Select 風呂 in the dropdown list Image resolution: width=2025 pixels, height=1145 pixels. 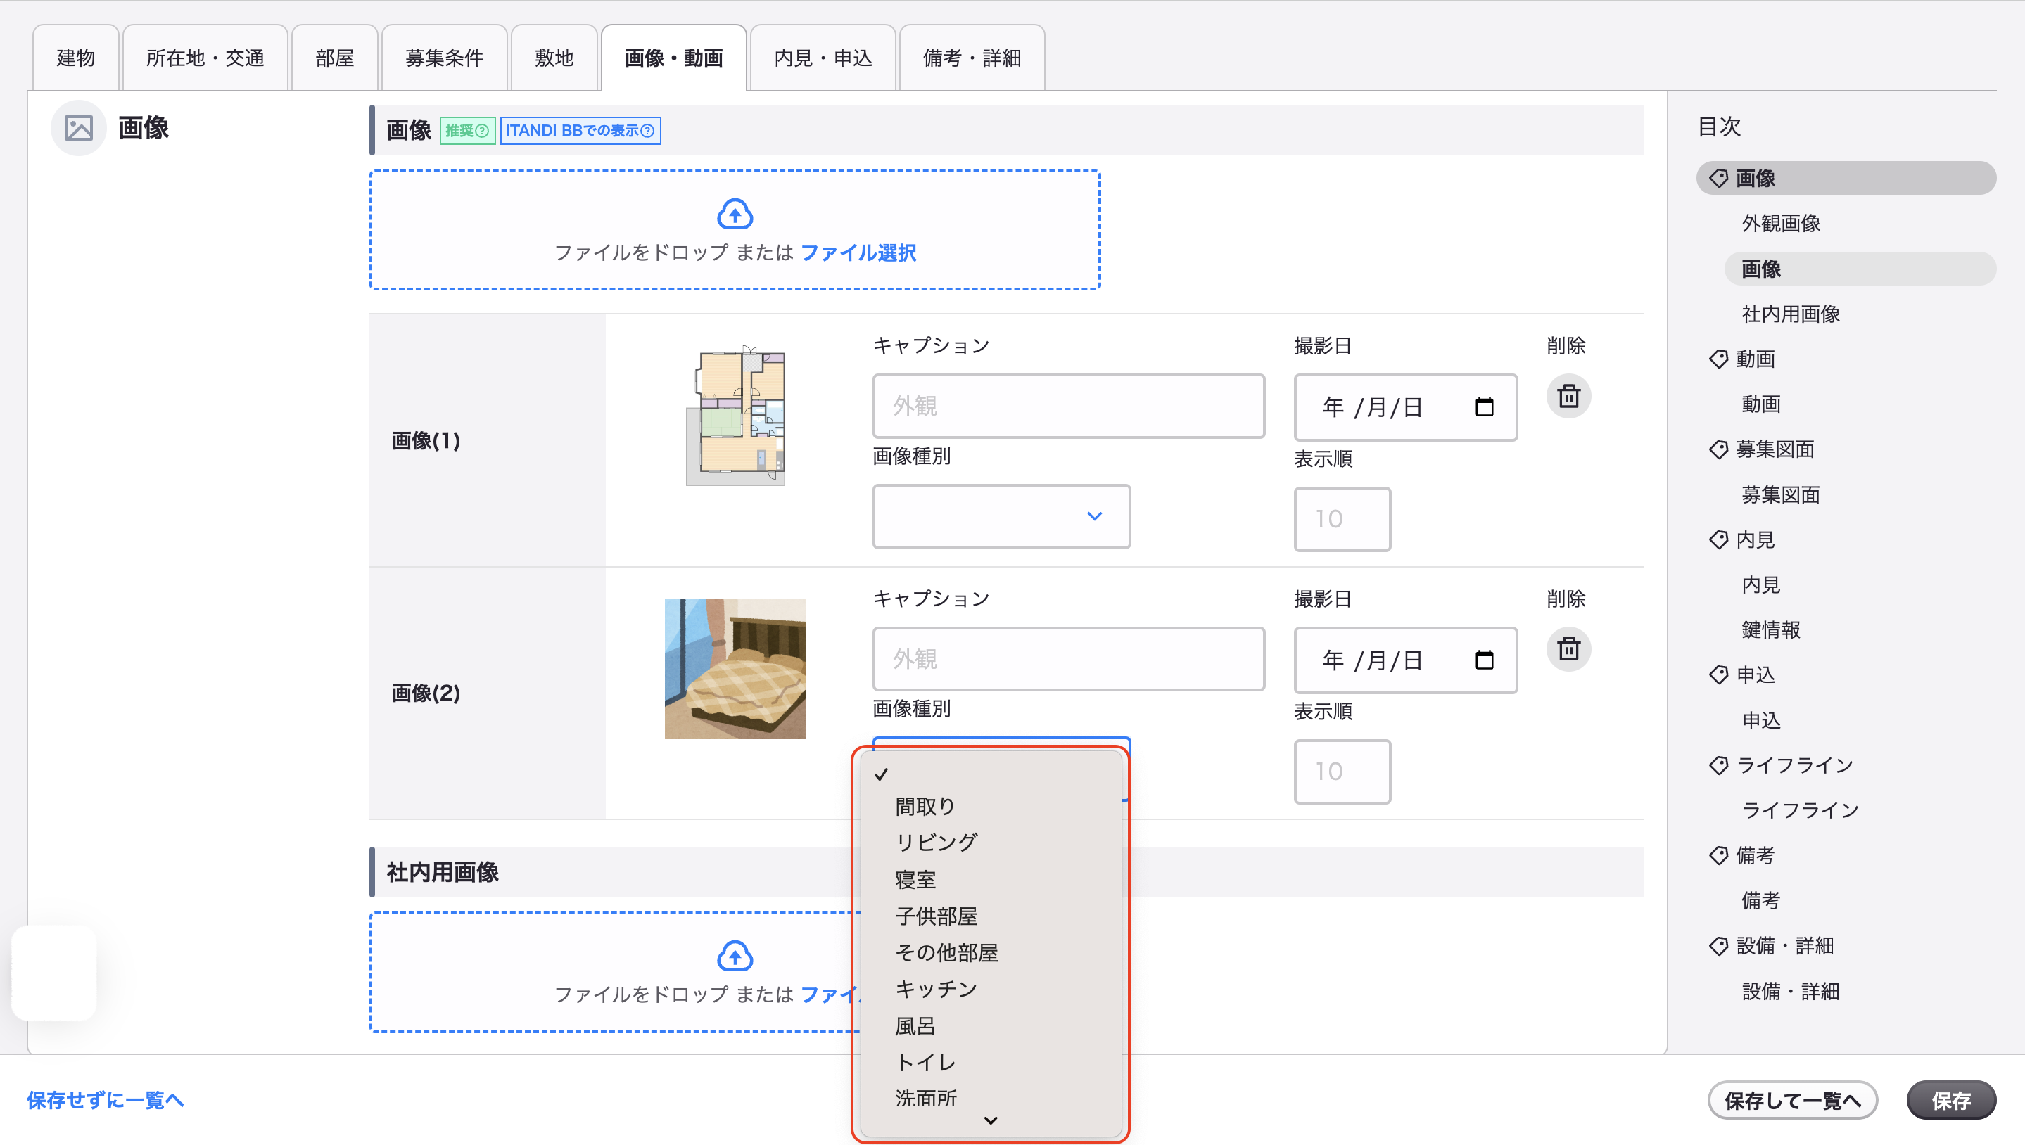tap(991, 1026)
